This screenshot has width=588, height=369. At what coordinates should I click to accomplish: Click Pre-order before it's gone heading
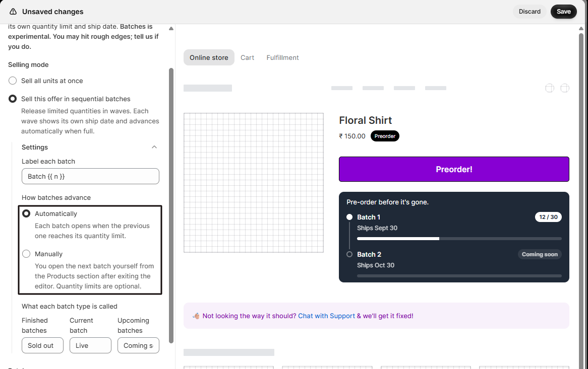(x=387, y=202)
